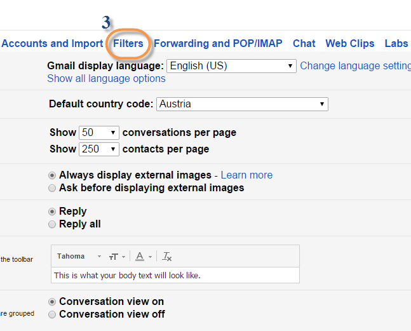This screenshot has width=411, height=331.
Task: Select Ask before displaying external images
Action: click(x=52, y=188)
